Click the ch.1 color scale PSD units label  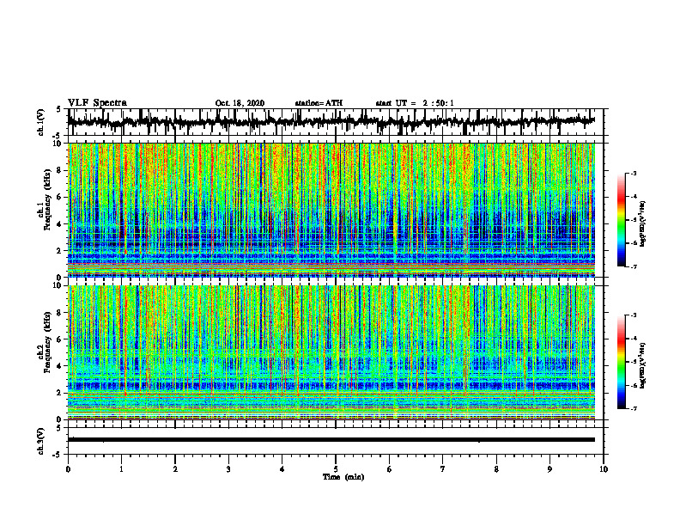coord(643,223)
